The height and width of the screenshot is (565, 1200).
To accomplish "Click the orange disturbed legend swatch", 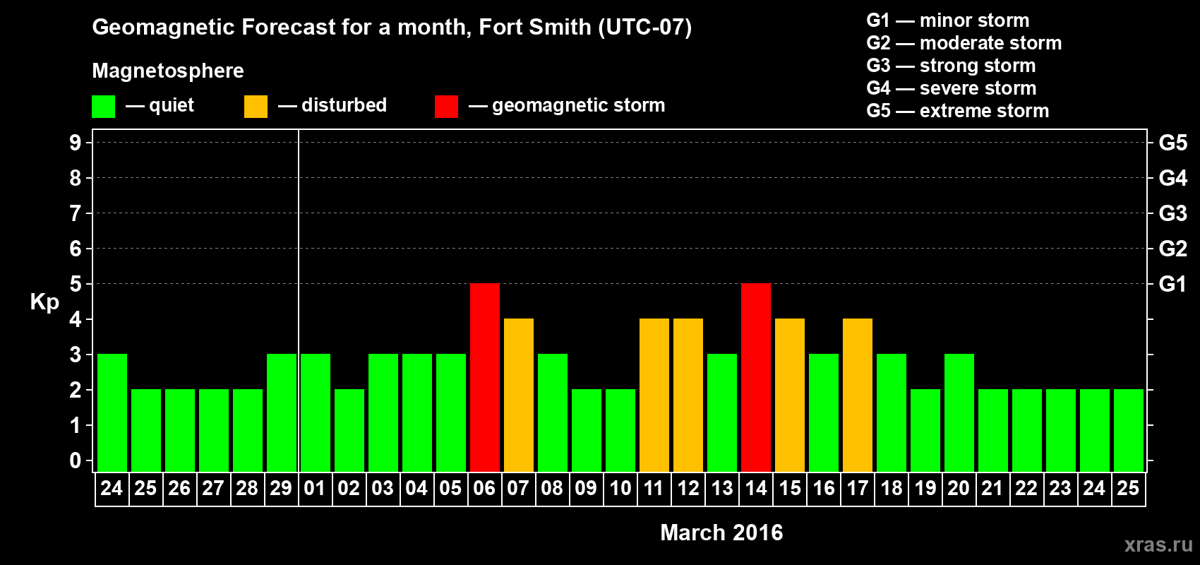I will 256,107.
